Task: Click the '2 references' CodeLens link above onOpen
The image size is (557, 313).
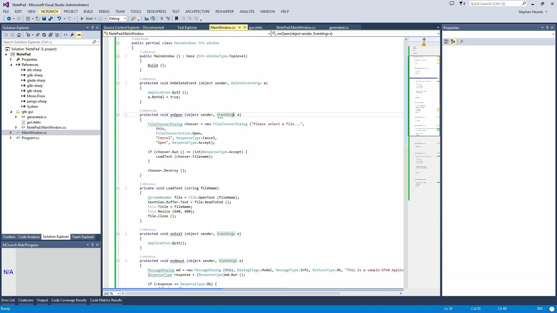Action: point(148,111)
